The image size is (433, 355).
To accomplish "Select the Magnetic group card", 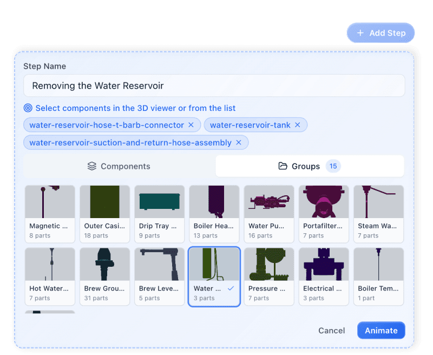I will (x=50, y=214).
